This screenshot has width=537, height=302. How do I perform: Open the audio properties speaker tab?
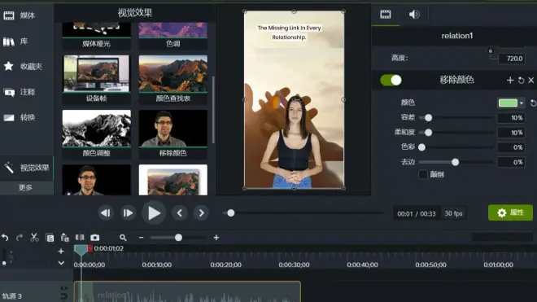(414, 15)
